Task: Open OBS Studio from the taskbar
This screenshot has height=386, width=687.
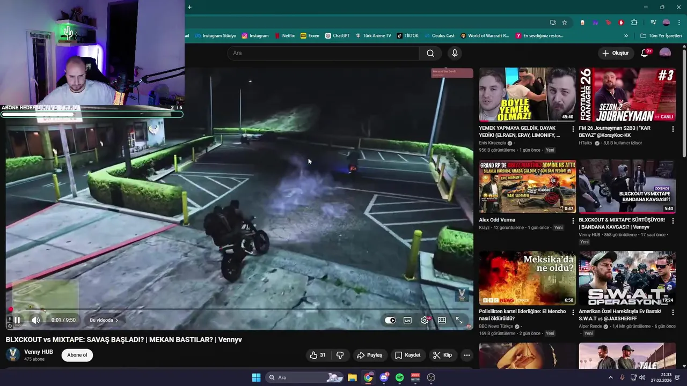Action: (x=431, y=377)
